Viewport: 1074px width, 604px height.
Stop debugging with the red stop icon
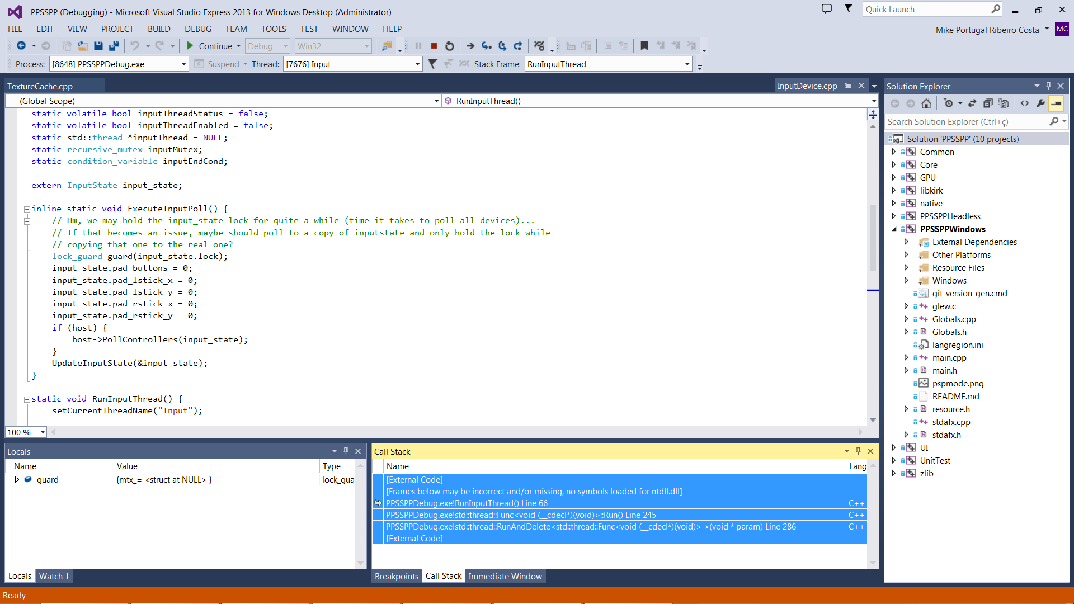coord(434,46)
